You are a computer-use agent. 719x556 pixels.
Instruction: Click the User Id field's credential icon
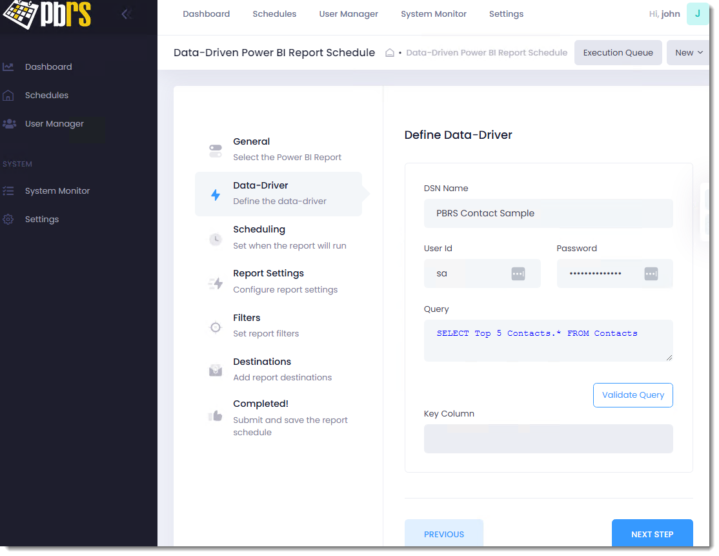coord(518,274)
